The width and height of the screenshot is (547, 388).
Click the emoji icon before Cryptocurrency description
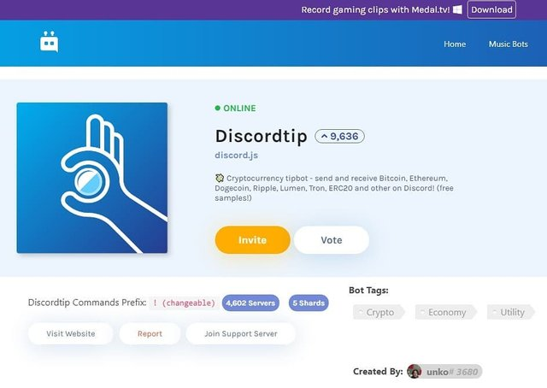pyautogui.click(x=220, y=179)
